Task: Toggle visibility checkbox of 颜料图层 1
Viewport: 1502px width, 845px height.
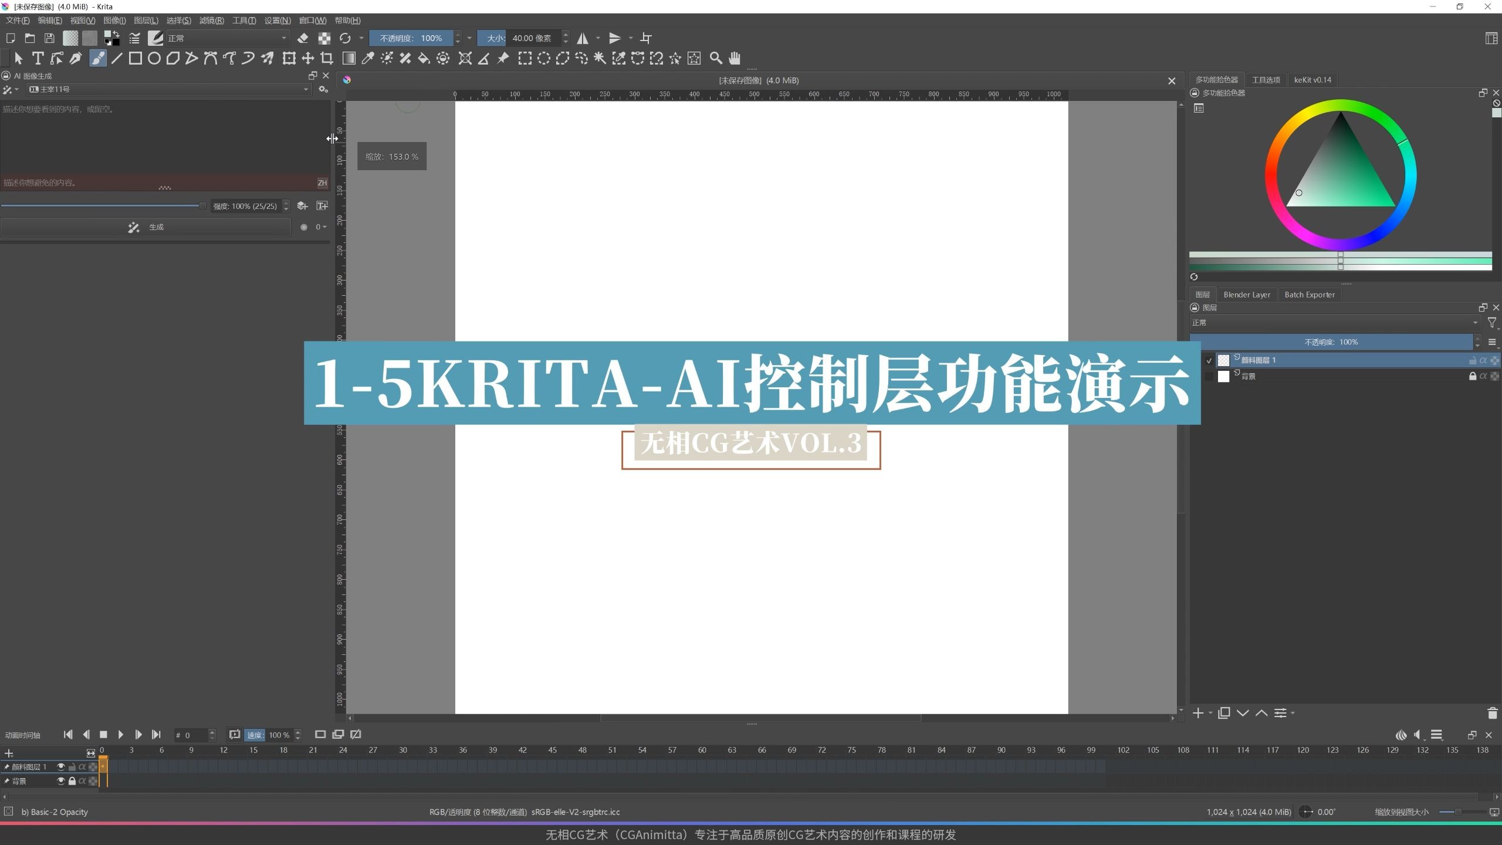Action: pyautogui.click(x=1209, y=360)
